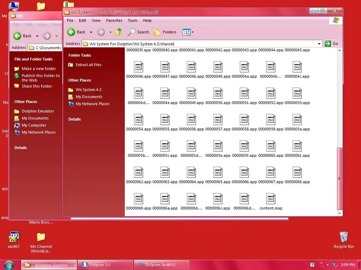The height and width of the screenshot is (270, 361).
Task: Open the vac467 desktop archive icon
Action: point(14,237)
